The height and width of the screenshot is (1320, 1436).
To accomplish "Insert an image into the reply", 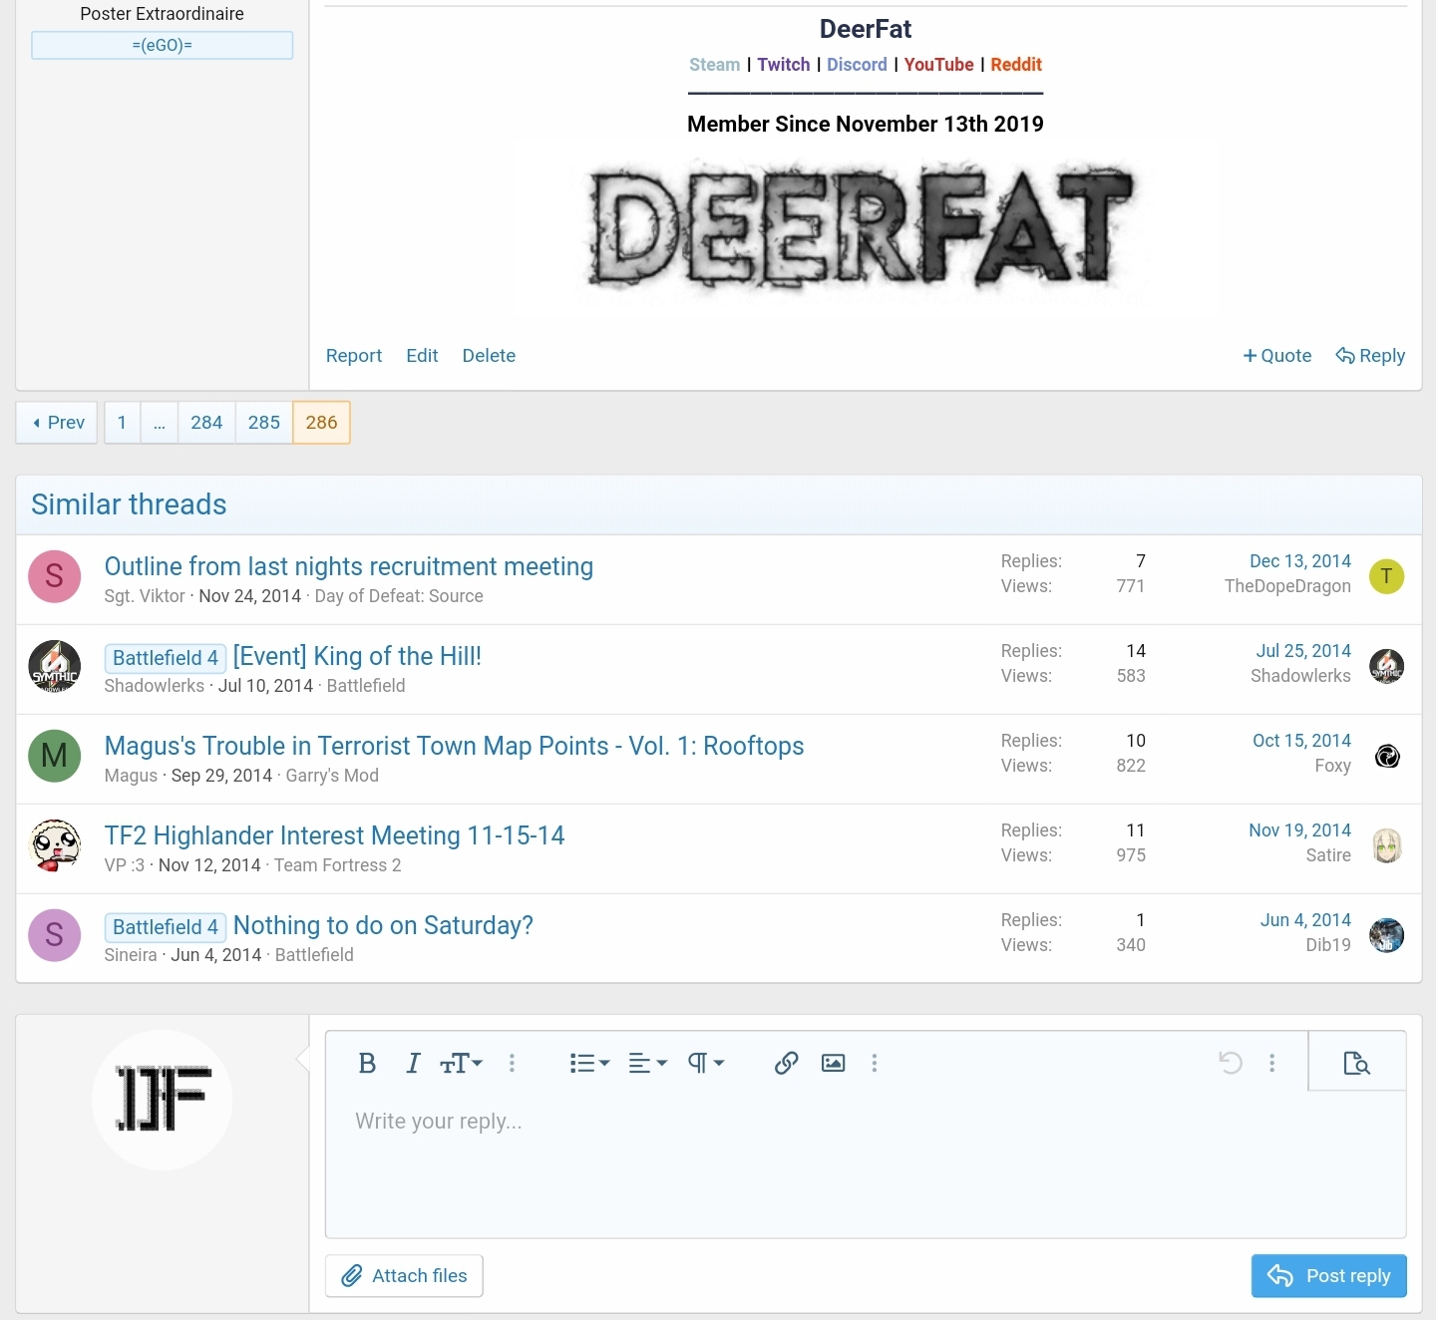I will point(833,1063).
